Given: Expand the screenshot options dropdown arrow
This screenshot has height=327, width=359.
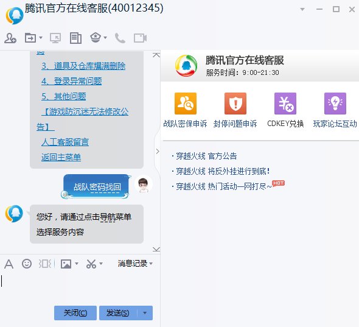Looking at the screenshot, I should (x=101, y=264).
